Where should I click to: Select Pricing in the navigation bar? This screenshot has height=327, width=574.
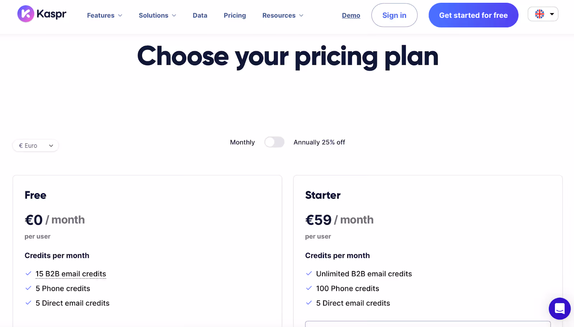pyautogui.click(x=235, y=15)
